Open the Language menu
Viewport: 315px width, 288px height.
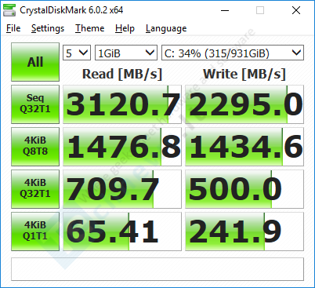tap(166, 28)
